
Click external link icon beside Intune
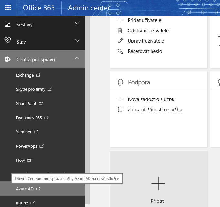(x=33, y=203)
